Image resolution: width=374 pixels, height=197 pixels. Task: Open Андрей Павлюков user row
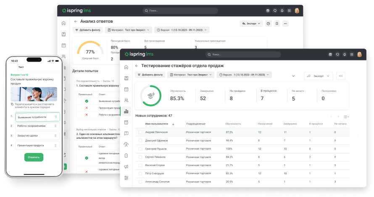coord(242,132)
